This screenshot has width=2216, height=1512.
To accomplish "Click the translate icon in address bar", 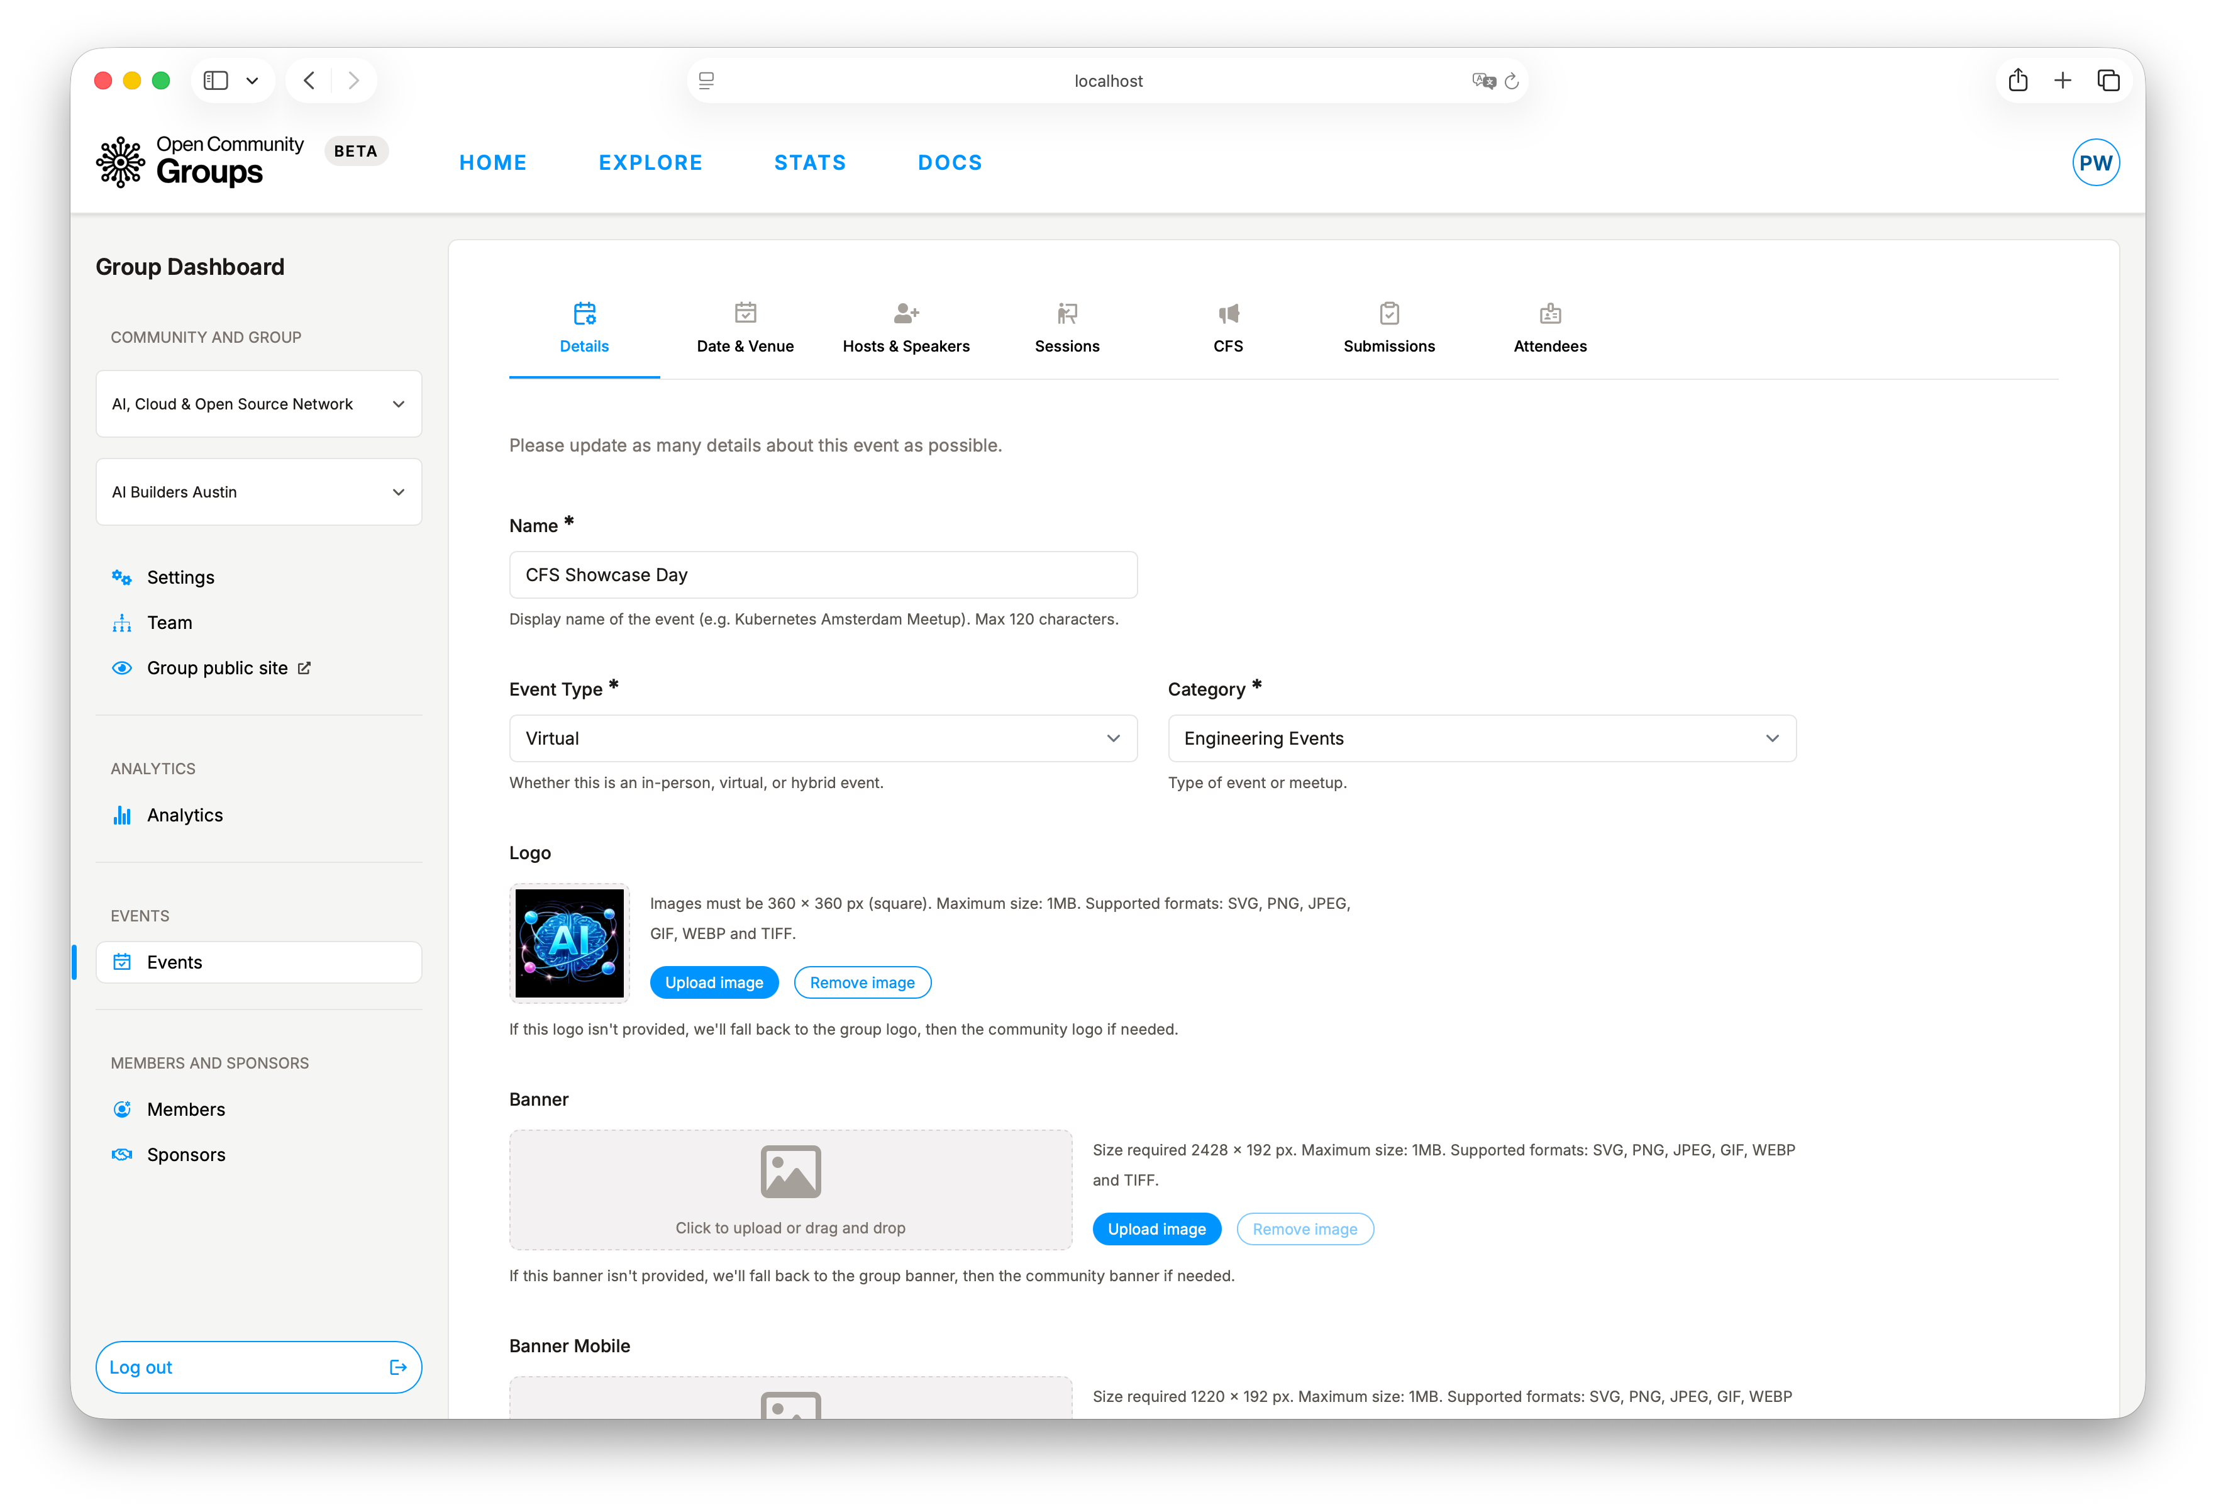I will click(1483, 81).
